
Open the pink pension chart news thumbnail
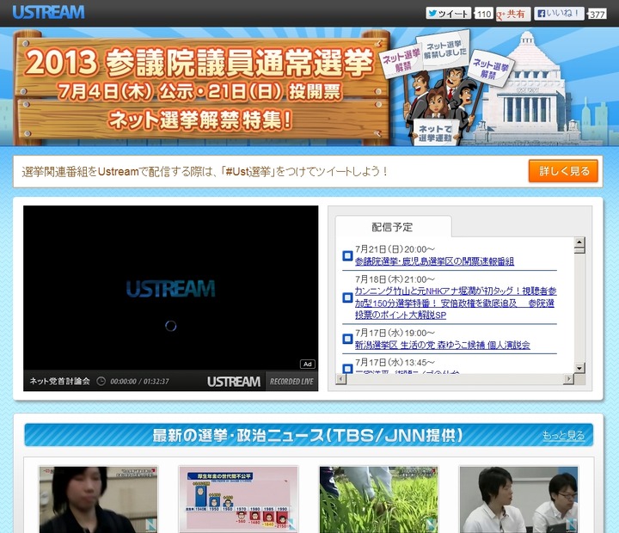click(238, 499)
